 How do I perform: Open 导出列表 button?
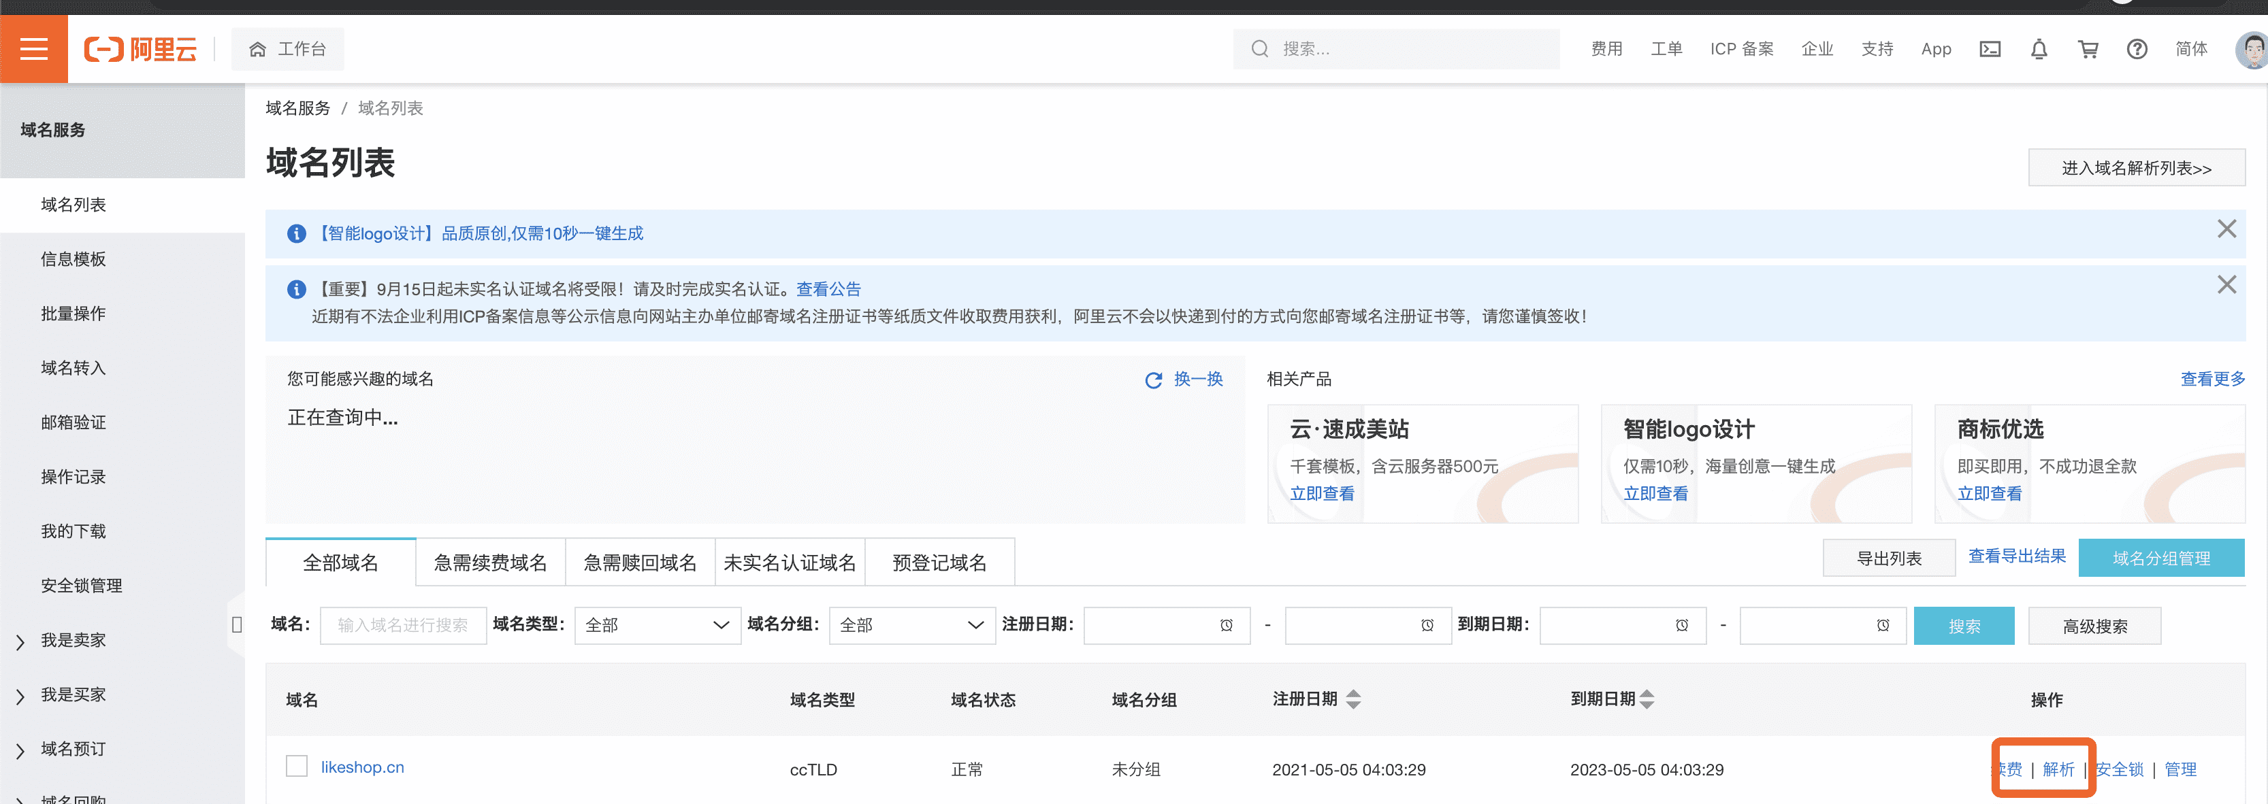(x=1889, y=558)
